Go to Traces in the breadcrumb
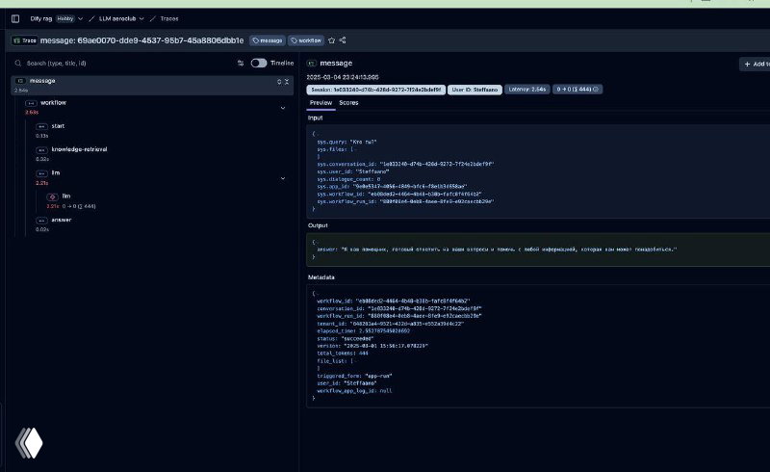The image size is (770, 472). [169, 18]
